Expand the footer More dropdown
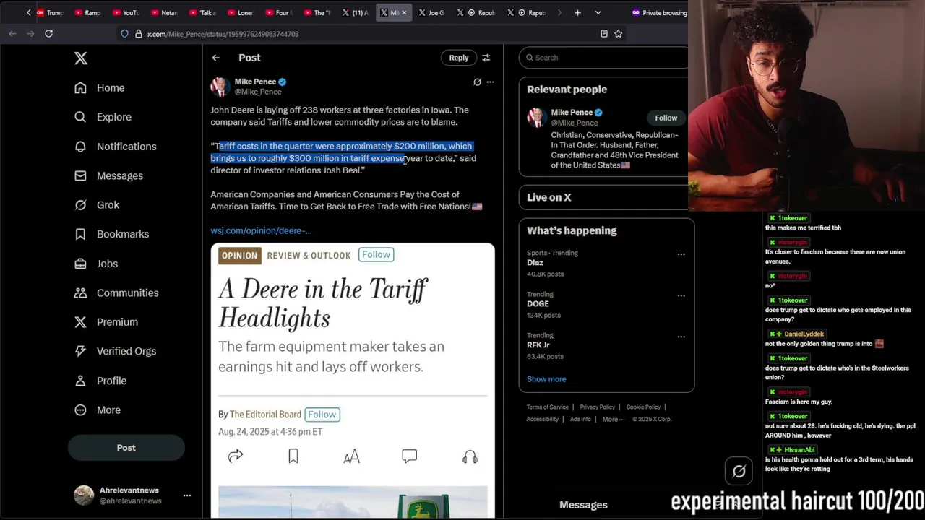 [613, 419]
